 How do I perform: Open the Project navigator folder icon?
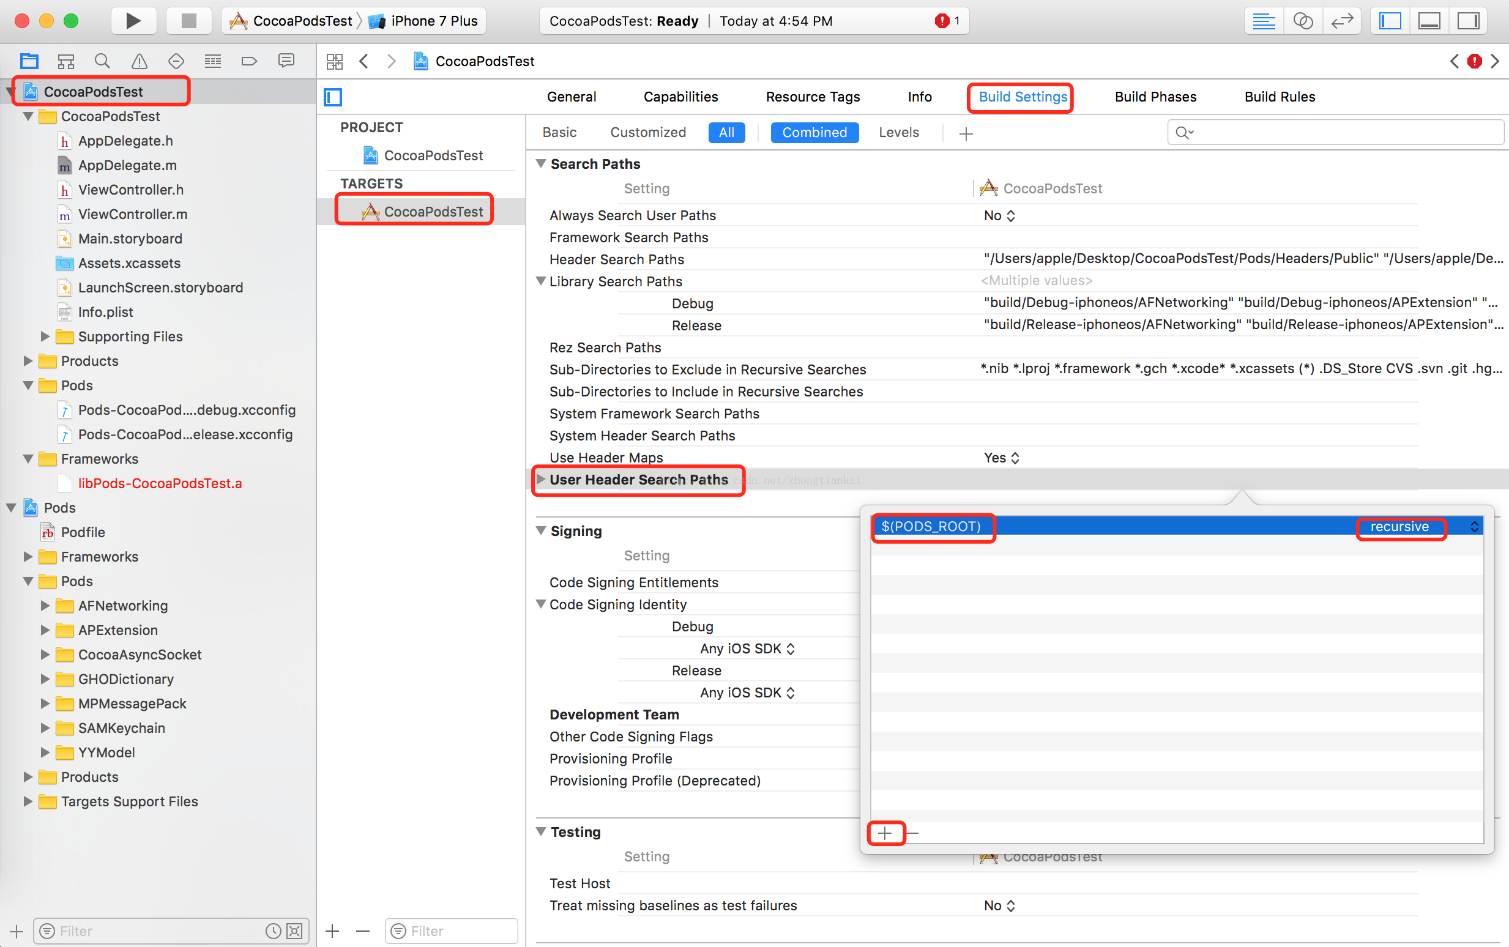coord(29,61)
